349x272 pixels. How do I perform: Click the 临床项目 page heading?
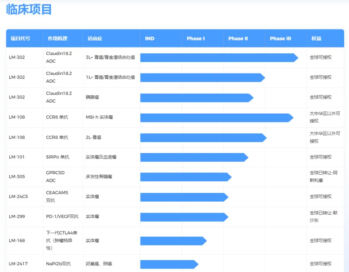click(29, 9)
